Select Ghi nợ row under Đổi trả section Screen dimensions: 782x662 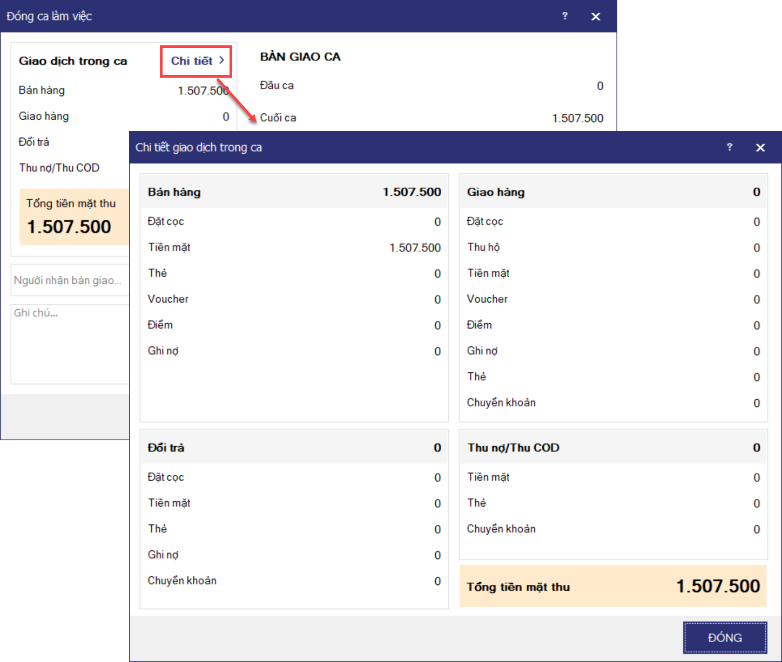pos(294,555)
